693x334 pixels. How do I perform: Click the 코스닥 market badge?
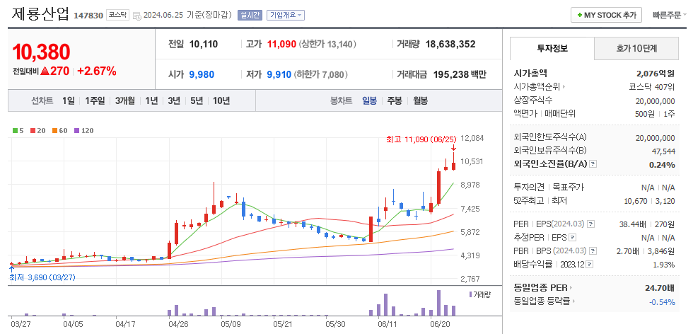(117, 15)
